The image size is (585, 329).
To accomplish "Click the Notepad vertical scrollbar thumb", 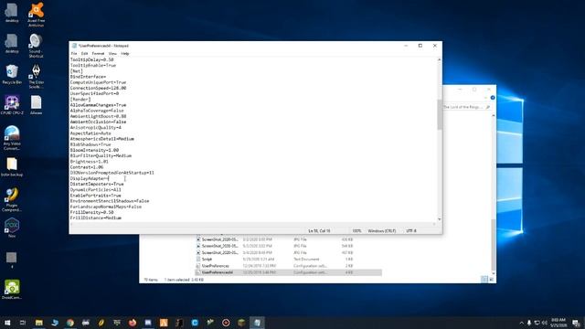I will [439, 114].
